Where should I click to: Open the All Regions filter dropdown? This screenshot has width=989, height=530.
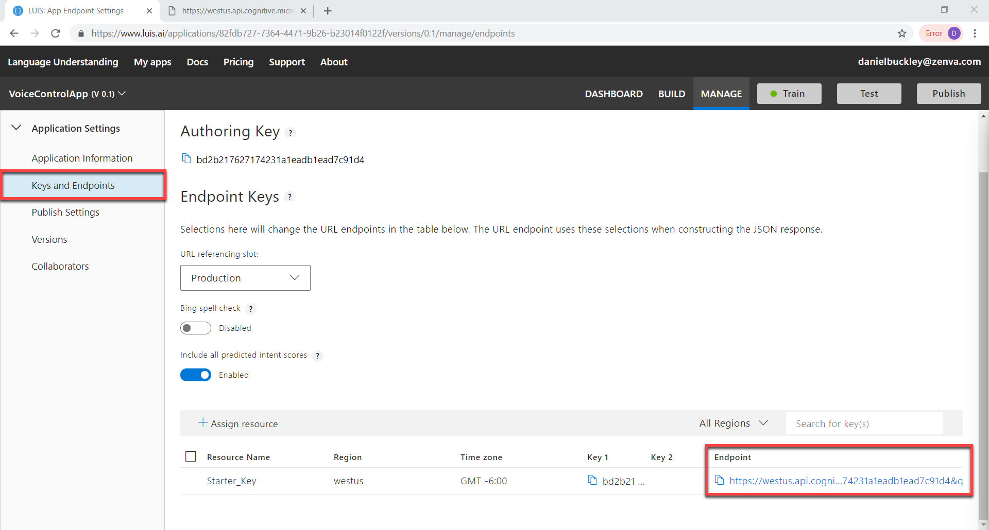click(734, 423)
